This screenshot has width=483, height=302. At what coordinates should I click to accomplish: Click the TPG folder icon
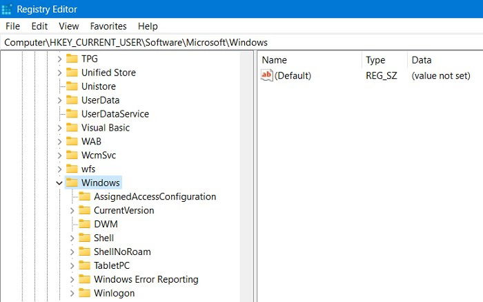[x=72, y=59]
